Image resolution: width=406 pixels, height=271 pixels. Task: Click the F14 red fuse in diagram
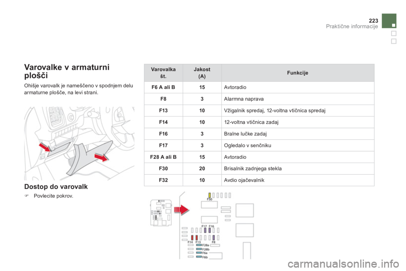tap(192, 238)
